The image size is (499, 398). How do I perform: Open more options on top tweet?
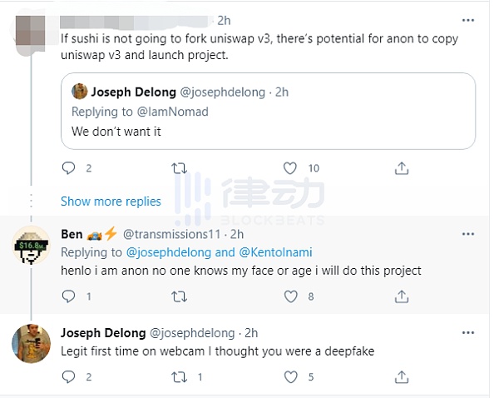tap(467, 20)
